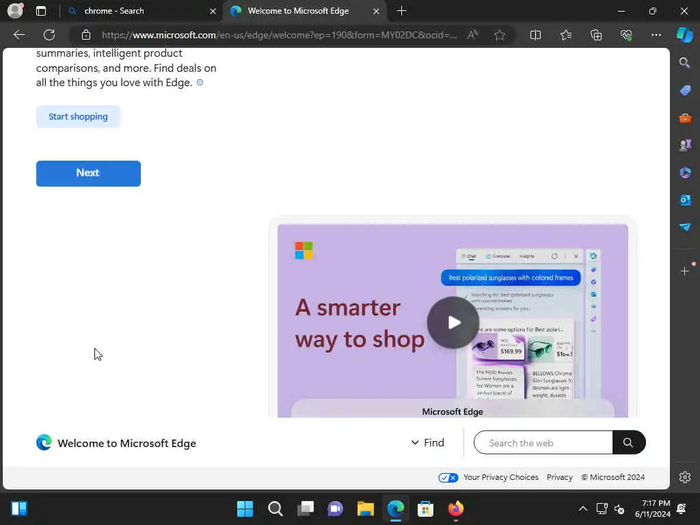Close the 'chrome - Search' tab
This screenshot has width=700, height=525.
(x=213, y=11)
